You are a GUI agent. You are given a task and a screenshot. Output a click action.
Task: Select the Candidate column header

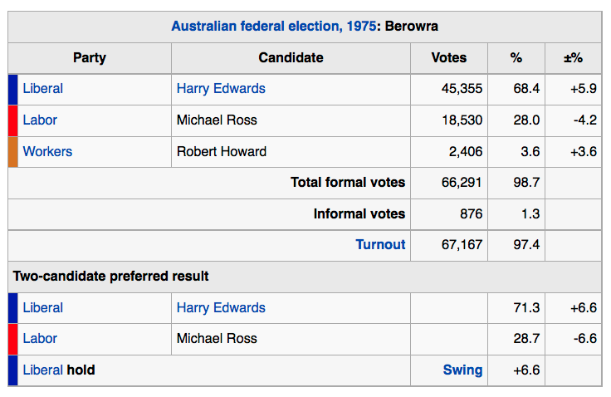tap(291, 58)
